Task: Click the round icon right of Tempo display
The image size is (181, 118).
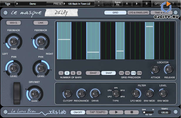Action: [x=176, y=112]
